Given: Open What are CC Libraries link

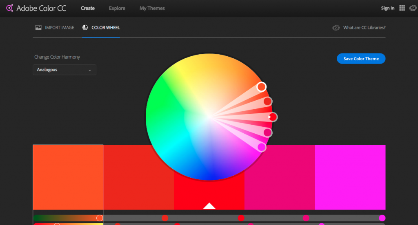Looking at the screenshot, I should (x=364, y=27).
